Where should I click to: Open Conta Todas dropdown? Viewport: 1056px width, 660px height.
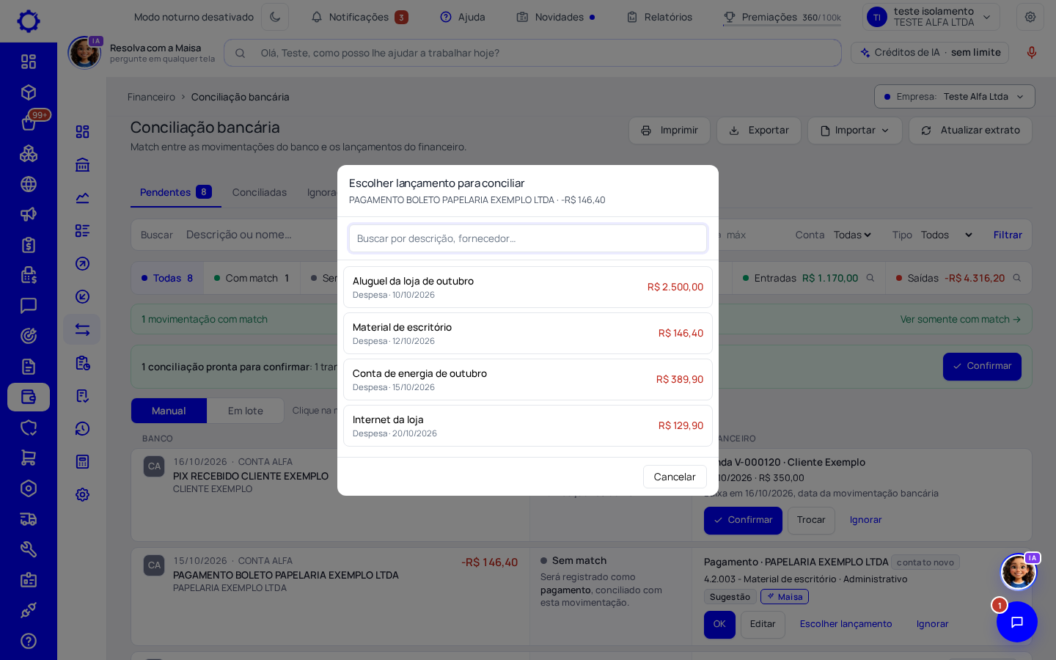[x=852, y=235]
